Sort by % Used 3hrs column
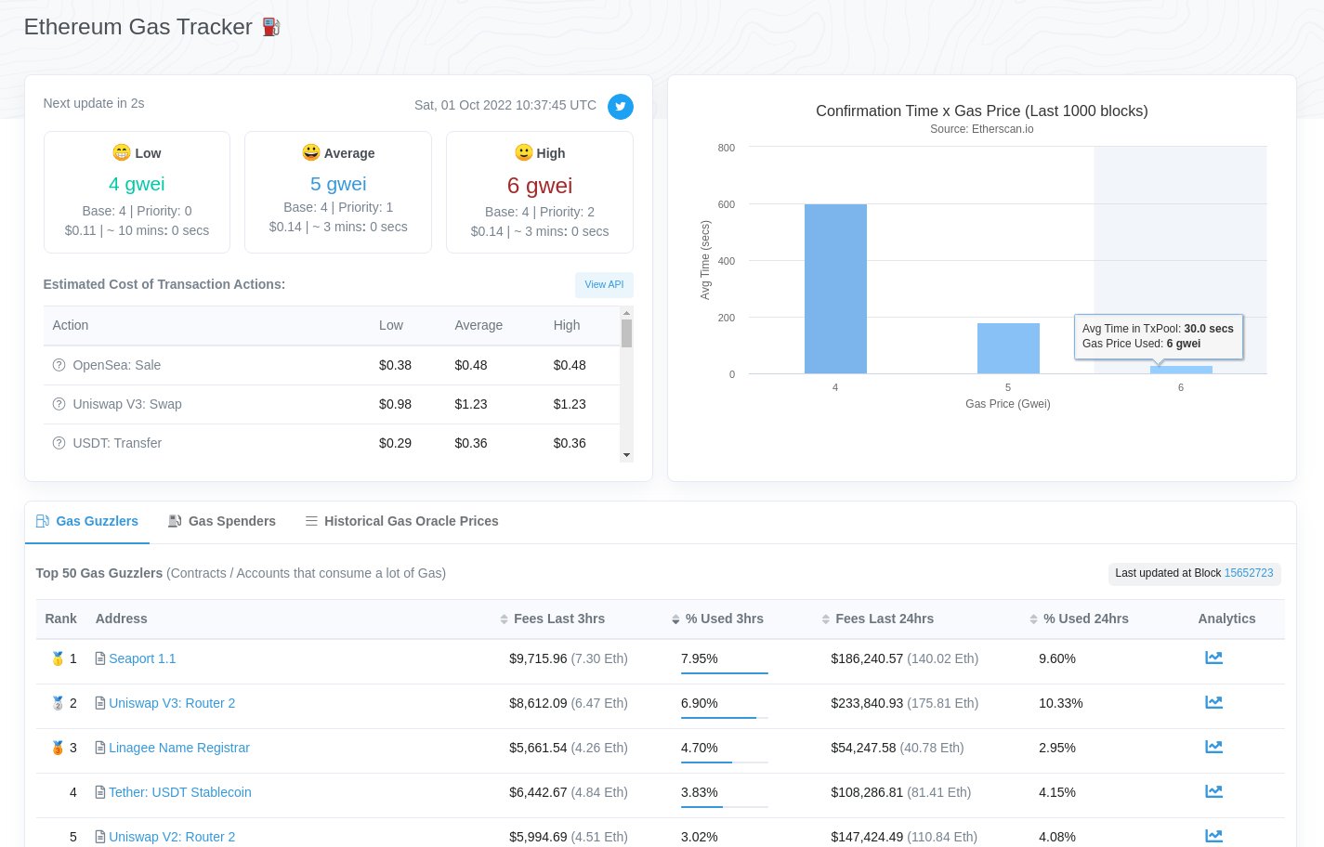The width and height of the screenshot is (1324, 847). point(718,619)
